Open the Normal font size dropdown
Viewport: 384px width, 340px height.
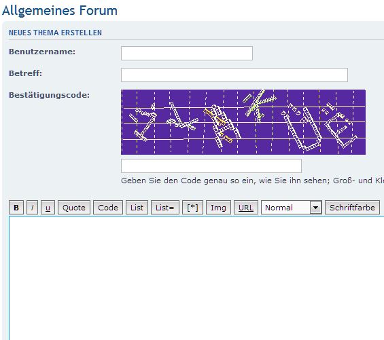pyautogui.click(x=292, y=208)
